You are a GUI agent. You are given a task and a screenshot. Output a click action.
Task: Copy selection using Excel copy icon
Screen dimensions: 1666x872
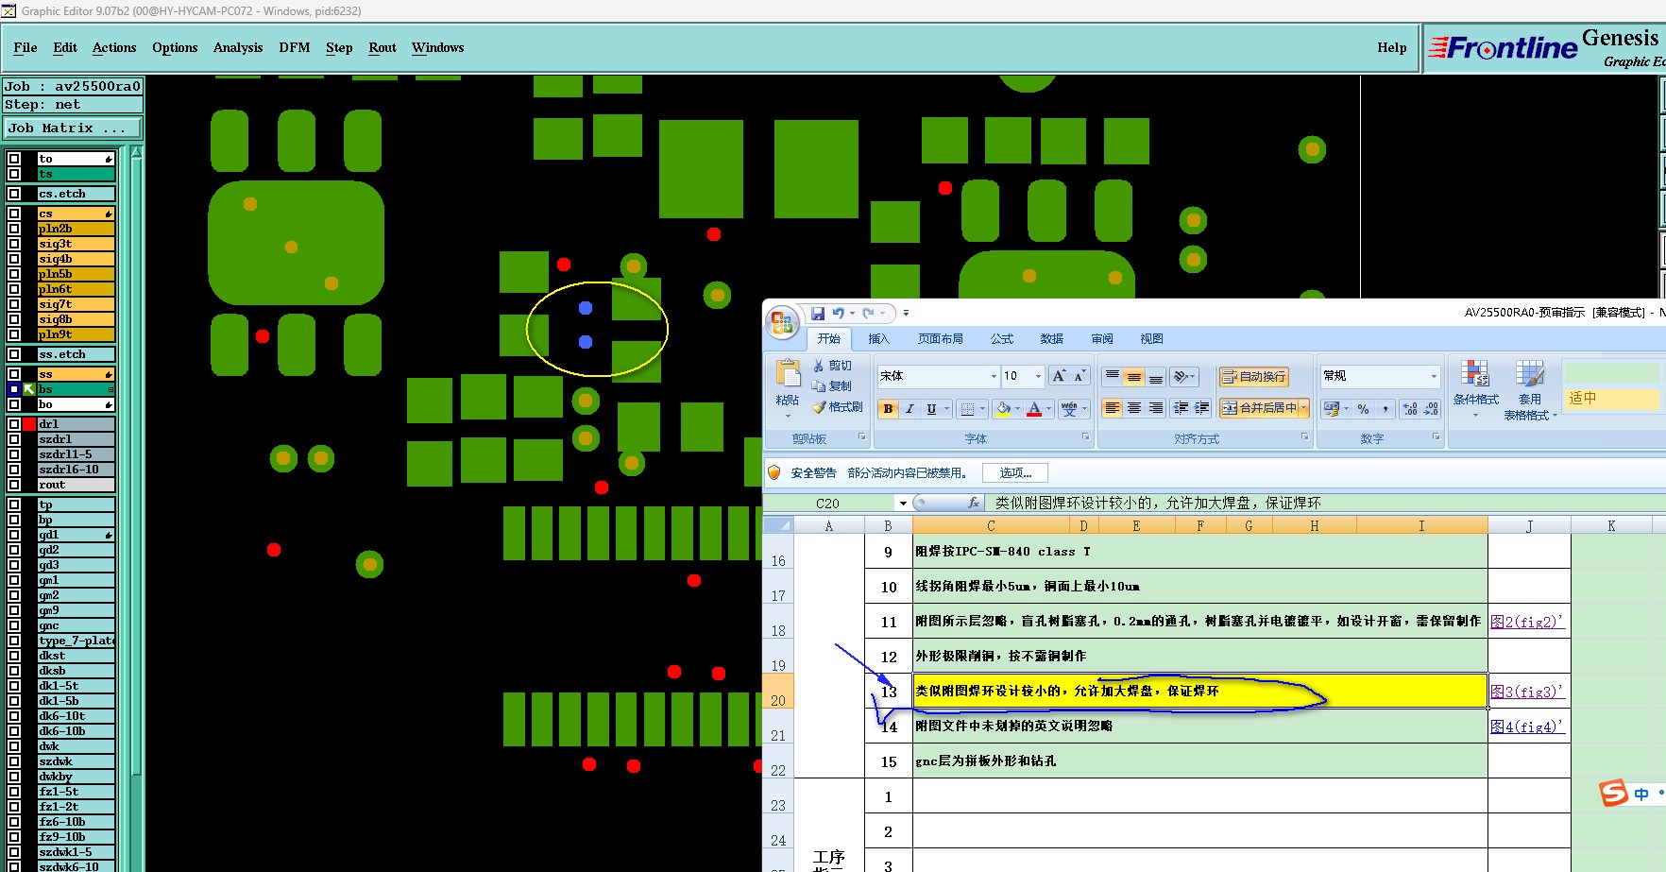pos(819,386)
